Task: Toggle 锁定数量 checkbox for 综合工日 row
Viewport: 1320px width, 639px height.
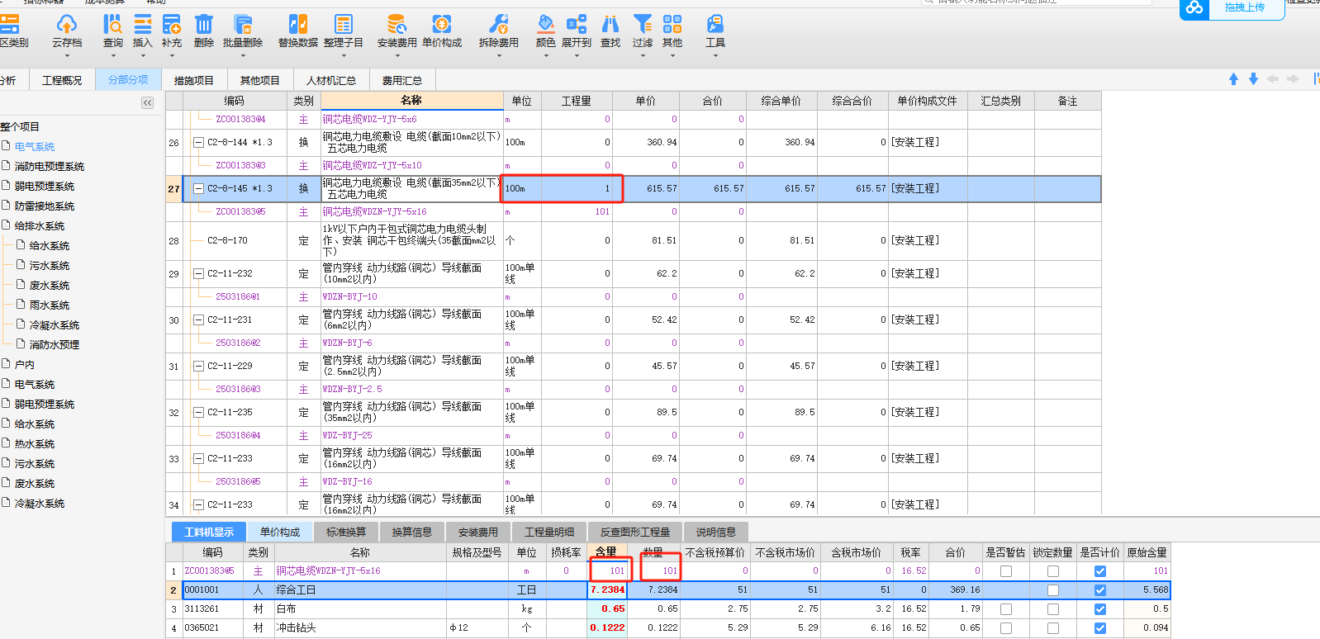Action: point(1053,590)
